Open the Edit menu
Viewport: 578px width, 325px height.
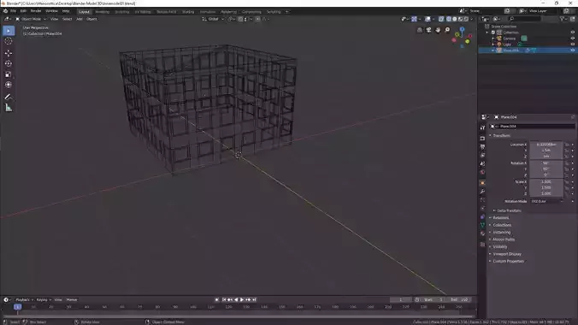point(23,11)
